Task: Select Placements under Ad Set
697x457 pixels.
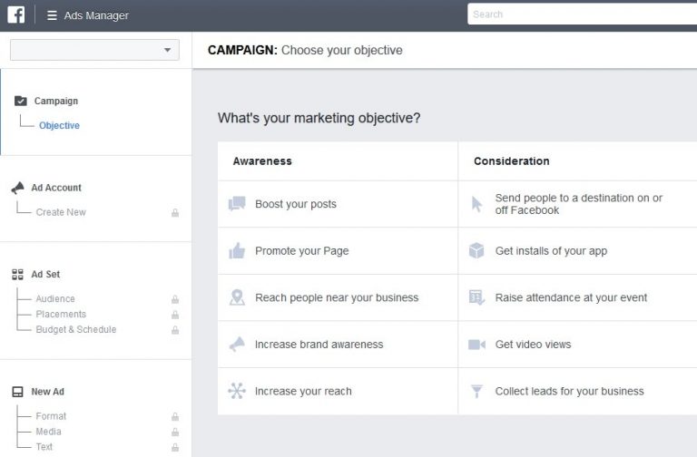Action: [x=61, y=314]
